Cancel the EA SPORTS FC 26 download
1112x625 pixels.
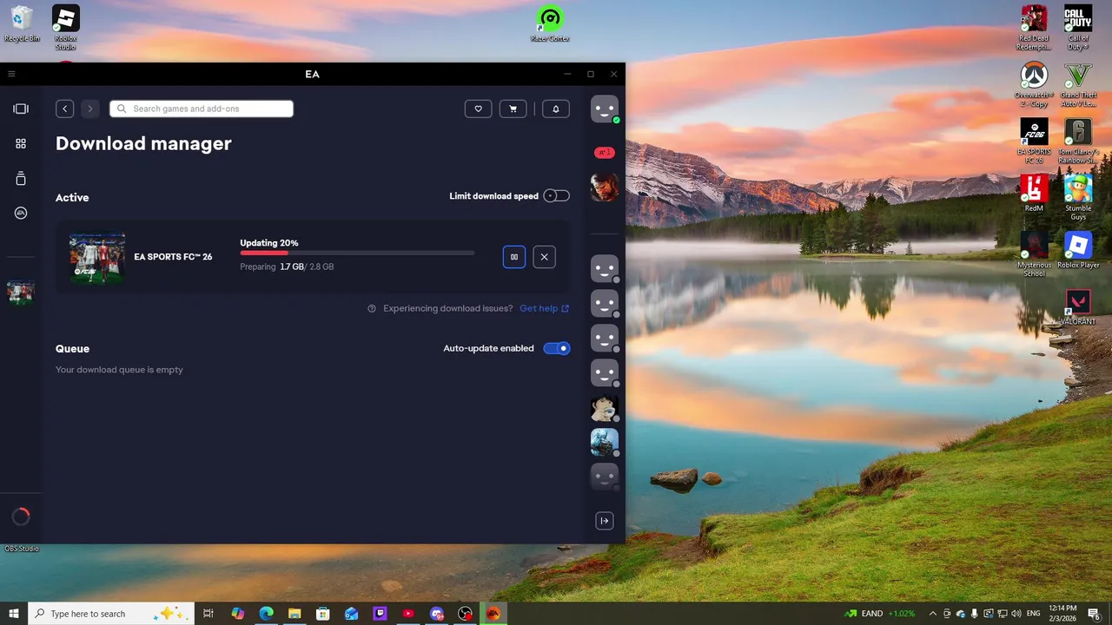coord(544,257)
